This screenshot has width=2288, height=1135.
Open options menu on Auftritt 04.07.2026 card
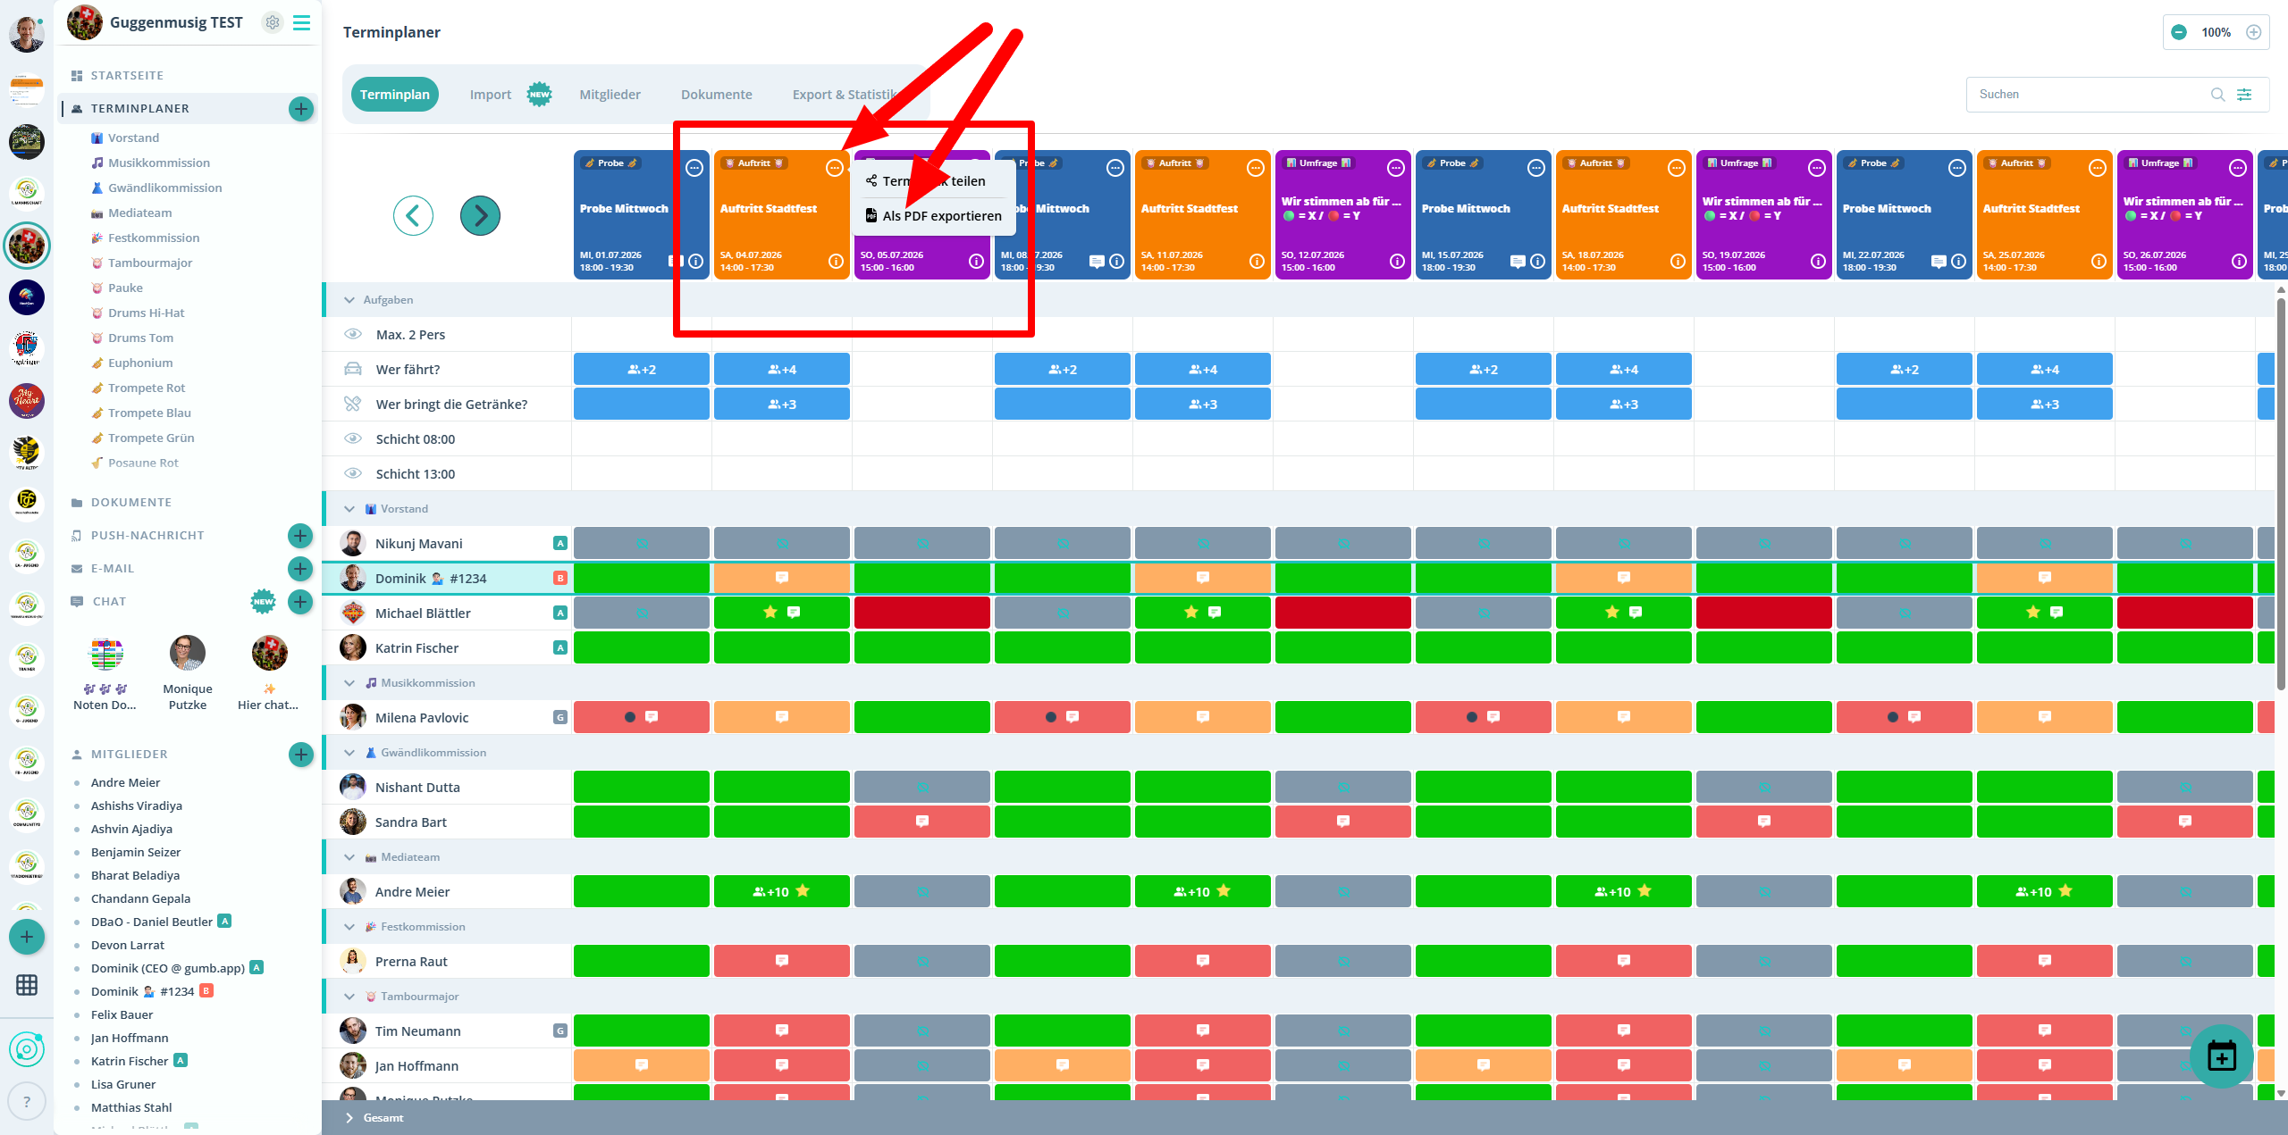point(835,168)
